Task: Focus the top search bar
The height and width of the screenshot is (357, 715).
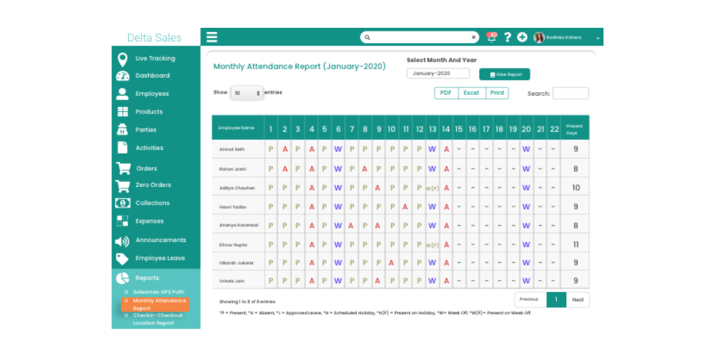Action: [x=420, y=37]
